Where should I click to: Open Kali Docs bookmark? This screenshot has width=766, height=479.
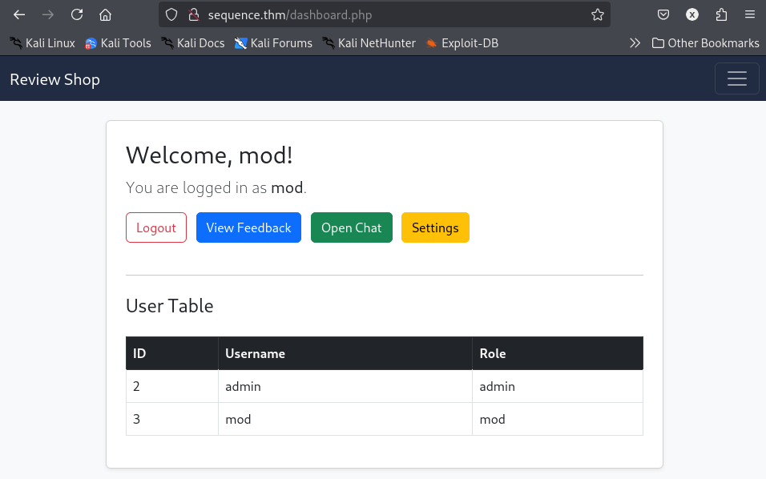tap(193, 43)
